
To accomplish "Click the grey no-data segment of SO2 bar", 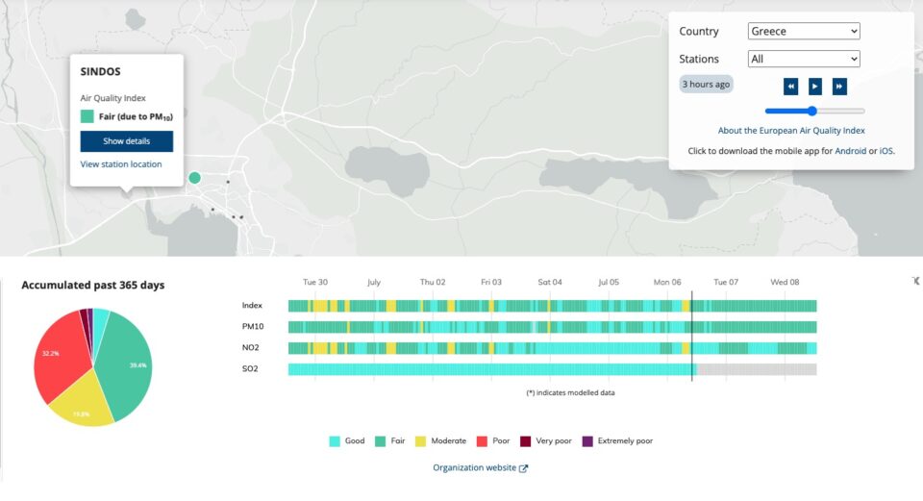I will pyautogui.click(x=757, y=369).
